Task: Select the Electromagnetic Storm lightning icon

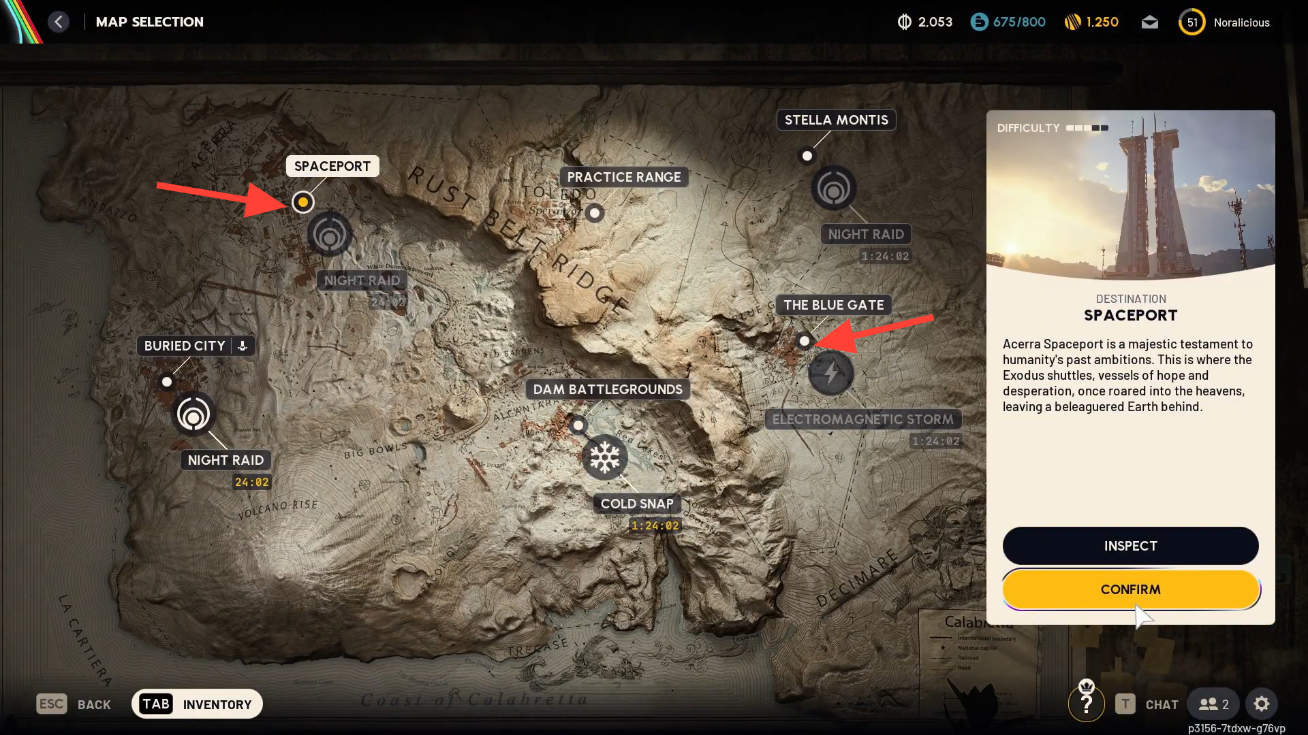Action: 830,373
